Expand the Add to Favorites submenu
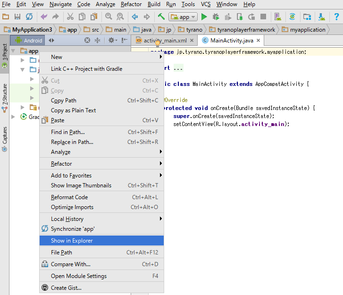Image resolution: width=343 pixels, height=295 pixels. pyautogui.click(x=102, y=176)
